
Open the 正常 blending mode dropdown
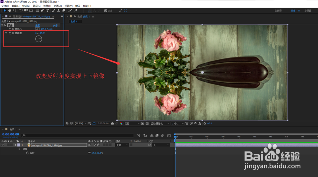click(122, 145)
